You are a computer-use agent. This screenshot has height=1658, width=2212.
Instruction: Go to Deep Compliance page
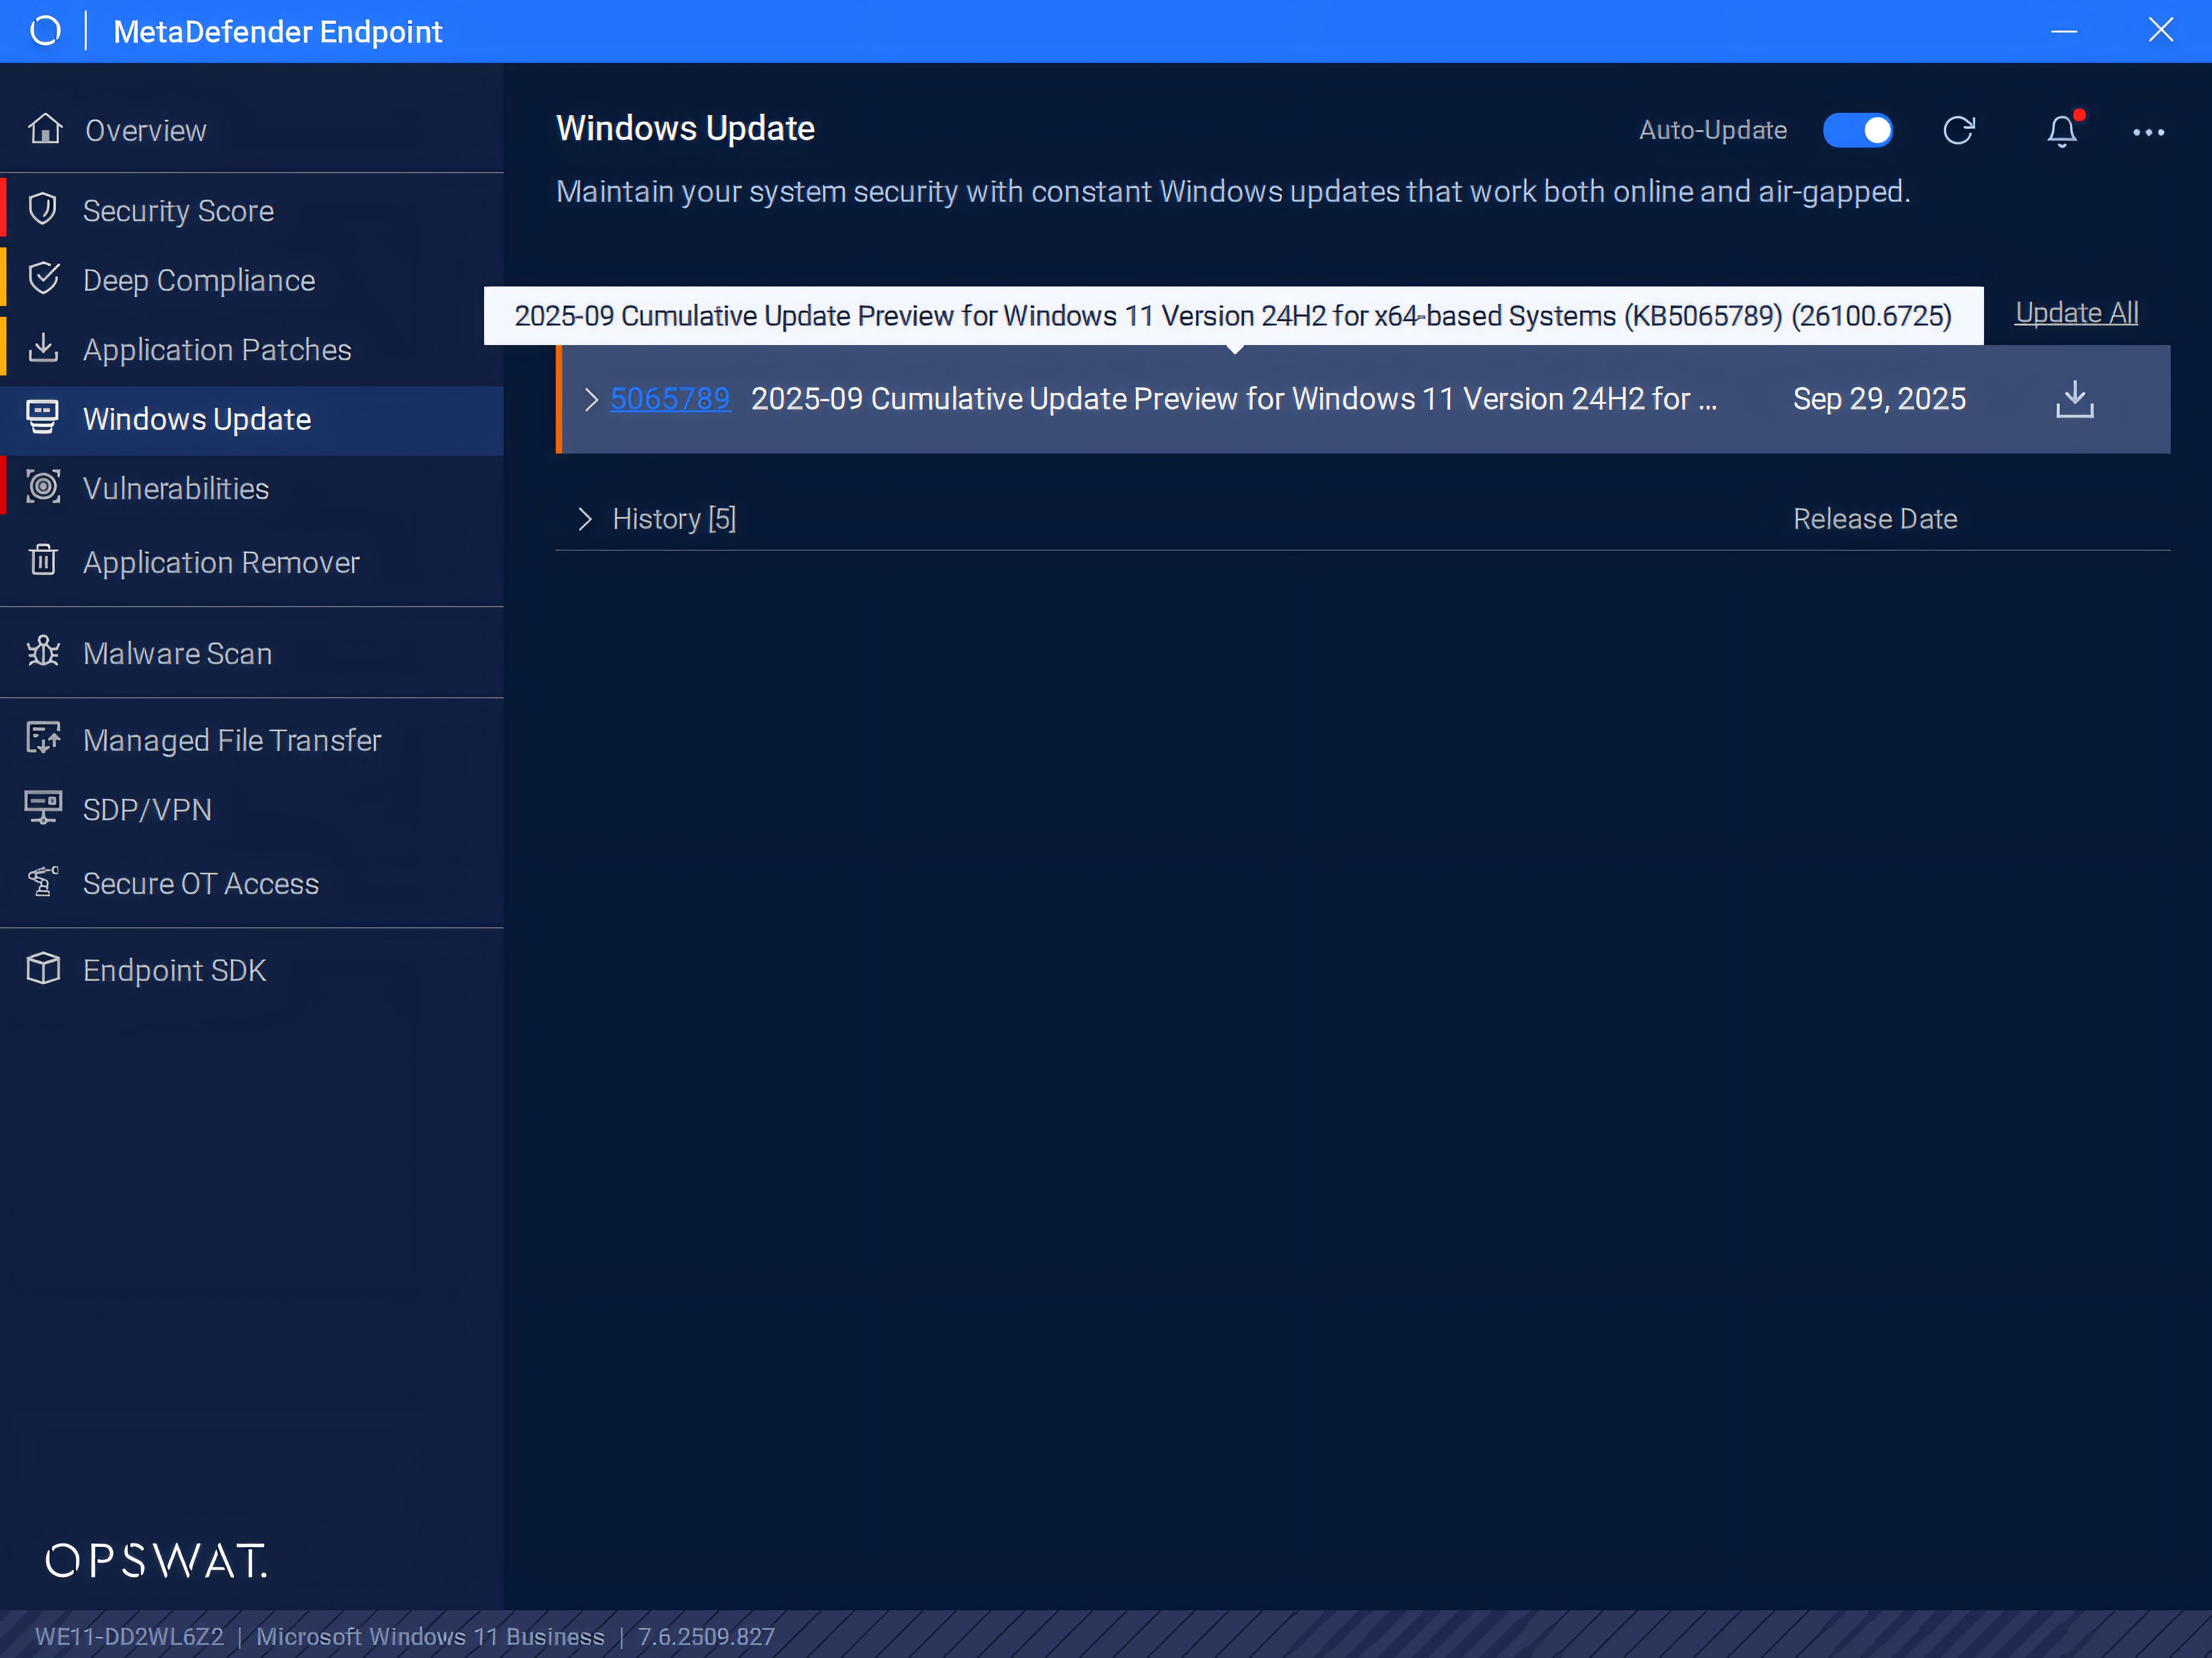coord(199,280)
